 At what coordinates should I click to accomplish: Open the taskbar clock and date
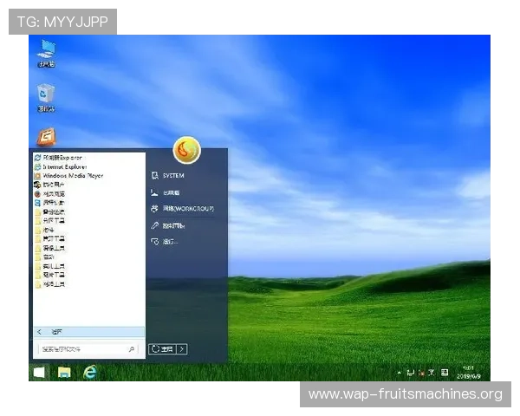tap(468, 372)
